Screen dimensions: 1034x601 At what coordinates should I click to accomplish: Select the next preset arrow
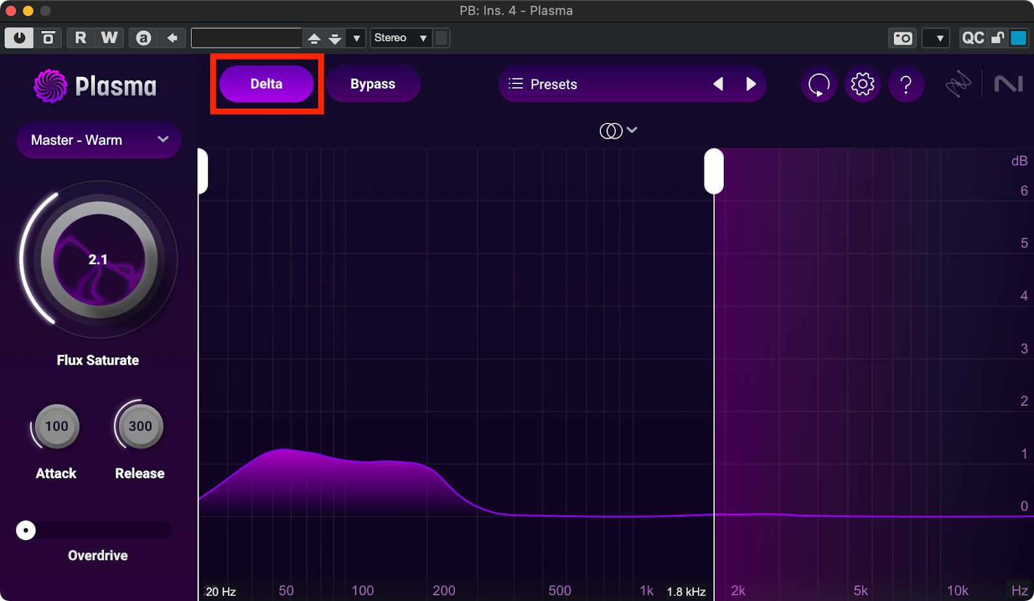[750, 84]
